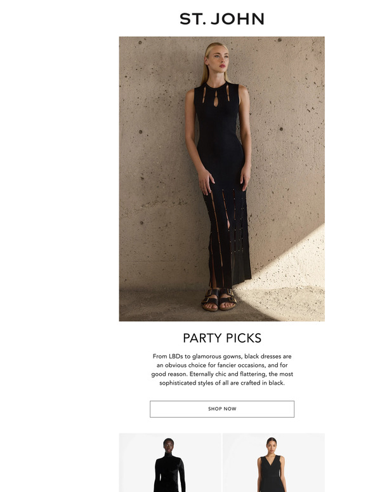Screen dimensions: 368x492
Task: Click the model's left hand on dress
Action: click(x=245, y=180)
